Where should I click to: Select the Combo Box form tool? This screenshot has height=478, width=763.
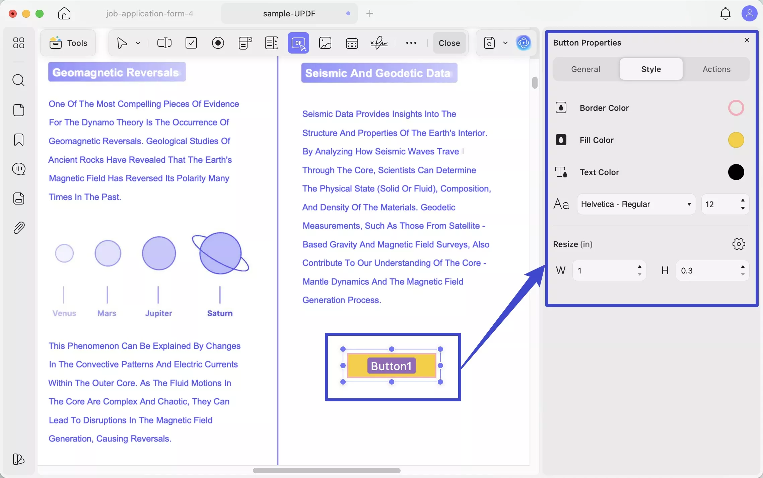point(245,43)
